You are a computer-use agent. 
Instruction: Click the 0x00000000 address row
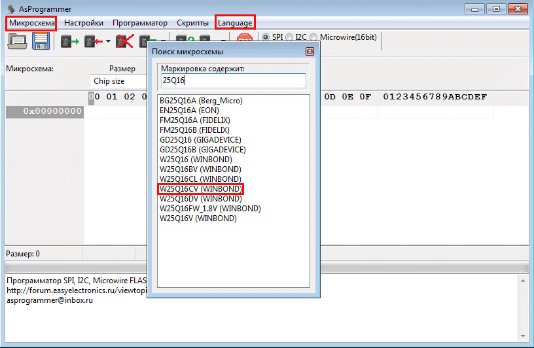(44, 111)
